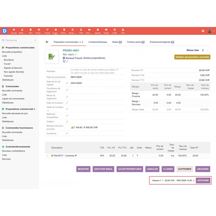This screenshot has height=216, width=216.
Task: Open the Outils module icon
Action: [114, 30]
